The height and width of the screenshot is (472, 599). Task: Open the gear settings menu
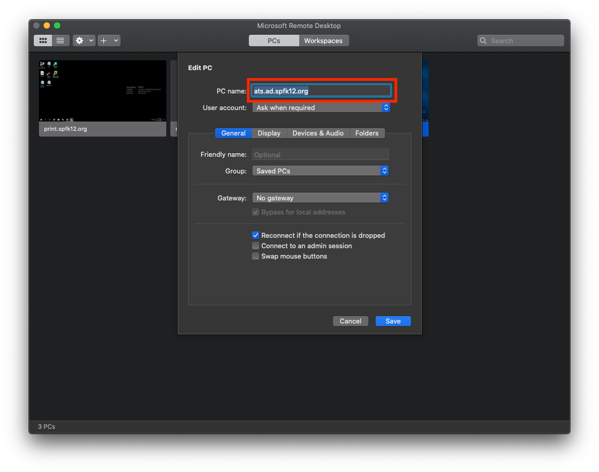pyautogui.click(x=80, y=41)
